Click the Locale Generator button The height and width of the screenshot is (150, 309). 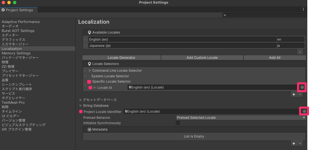pos(122,57)
